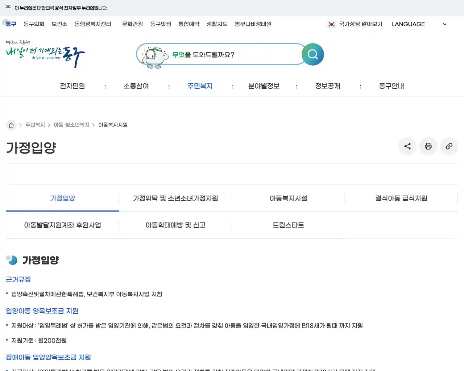Switch to the 아동복지시설 tab
Image resolution: width=464 pixels, height=371 pixels.
tap(288, 198)
